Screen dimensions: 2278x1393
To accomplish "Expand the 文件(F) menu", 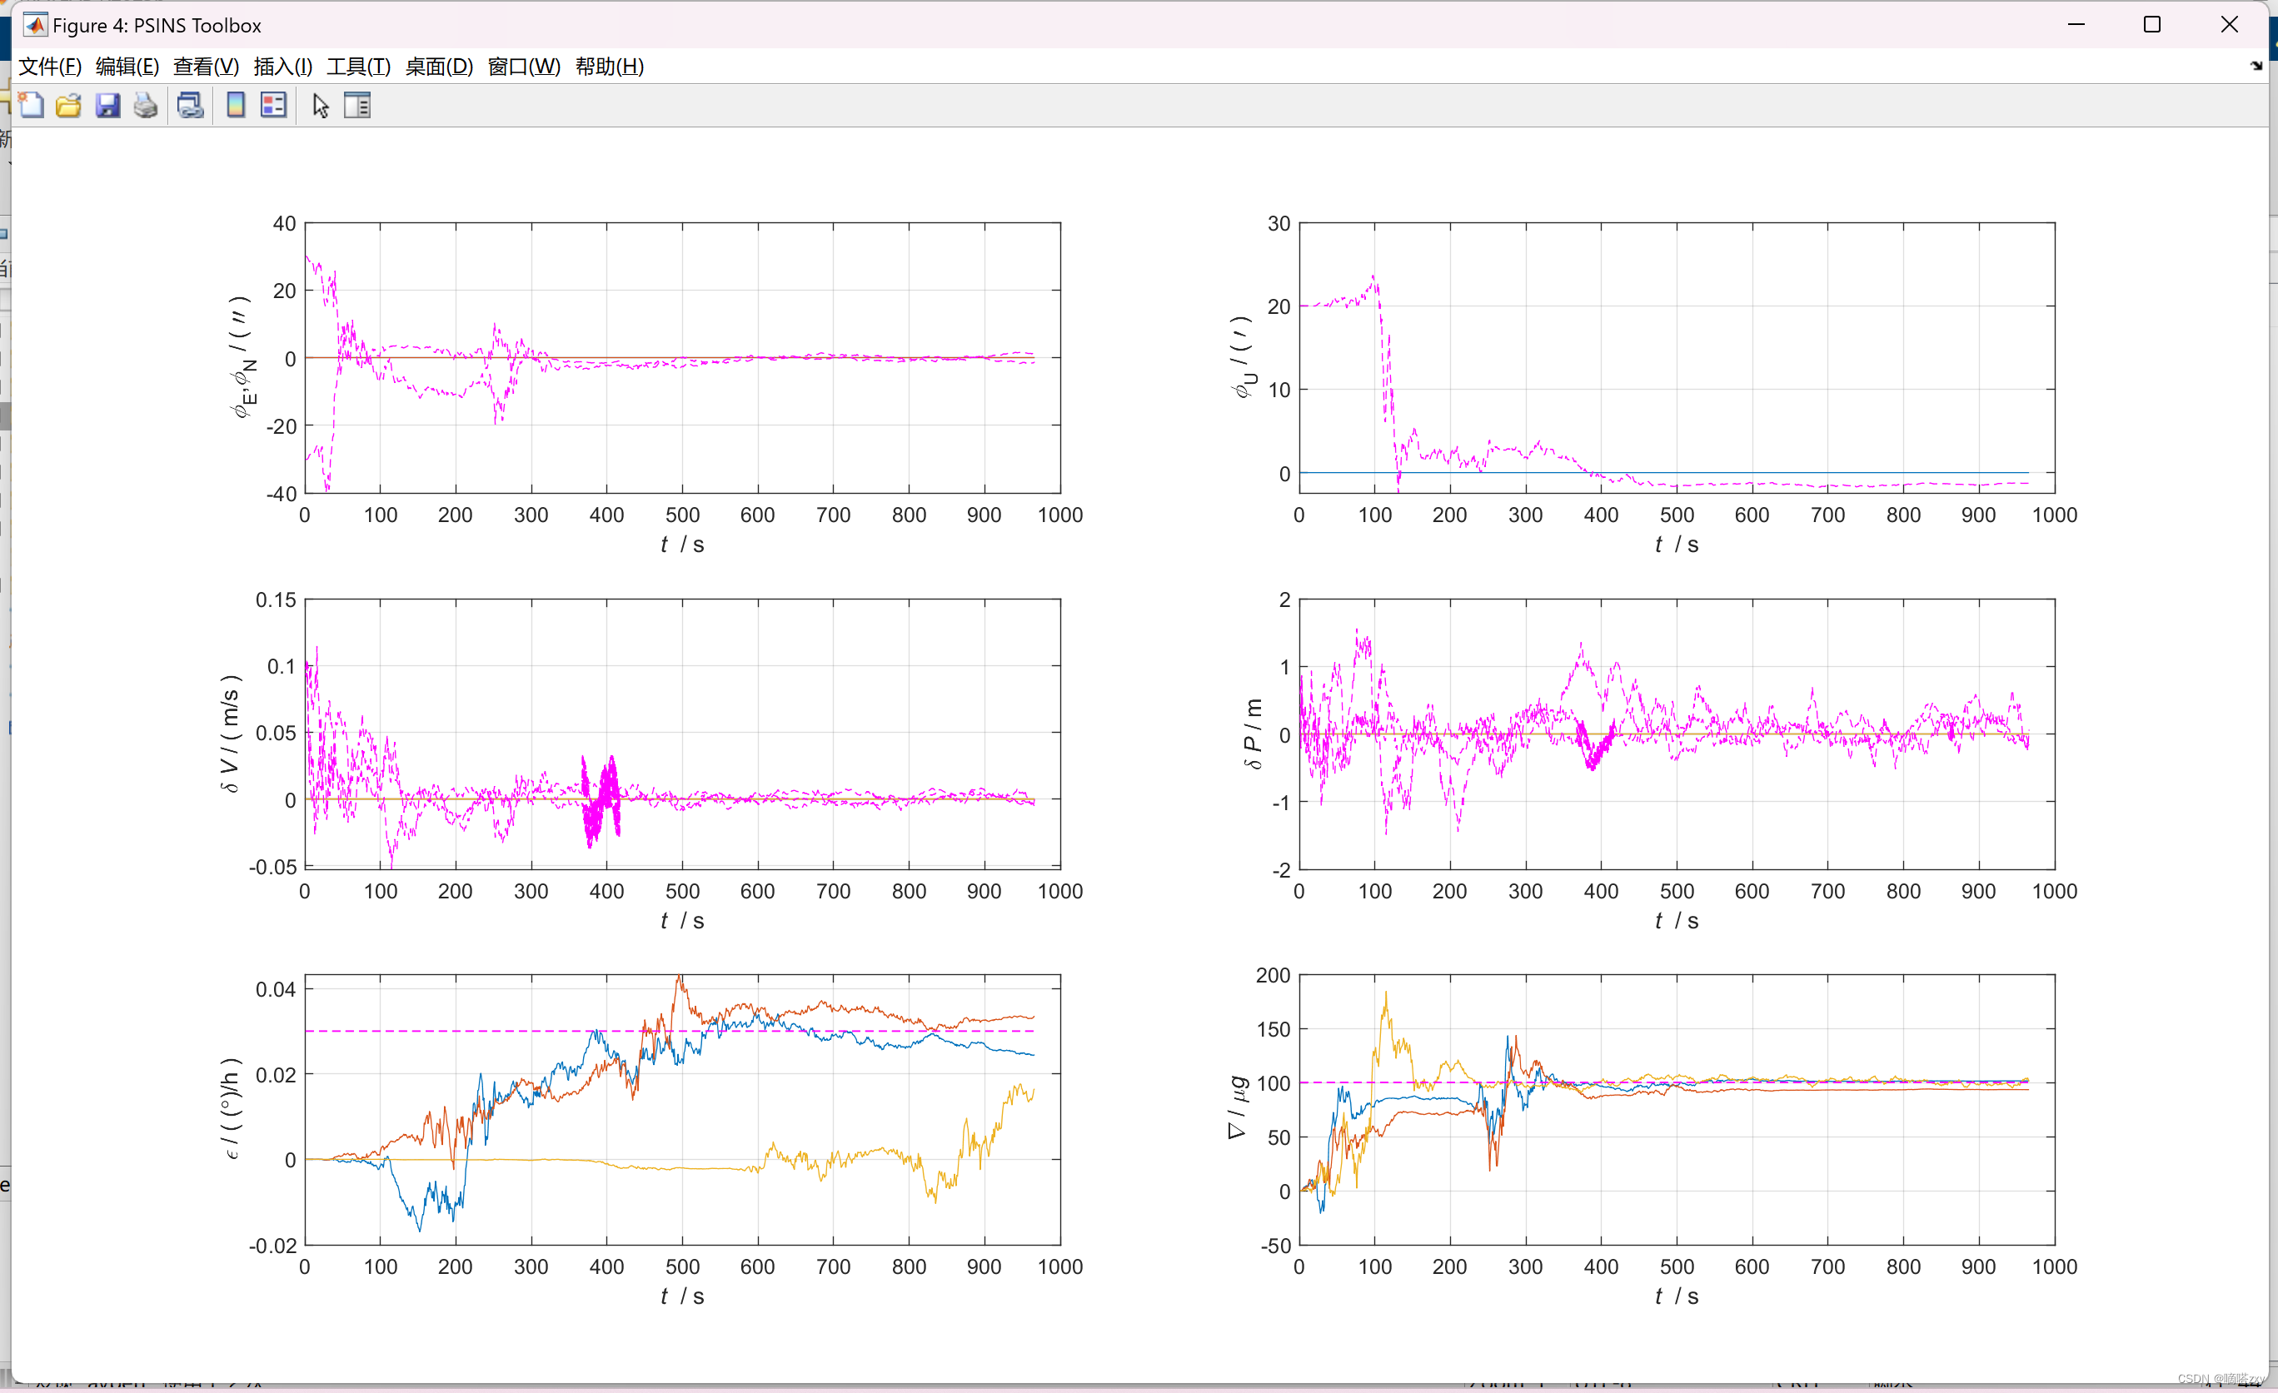I will [x=50, y=67].
